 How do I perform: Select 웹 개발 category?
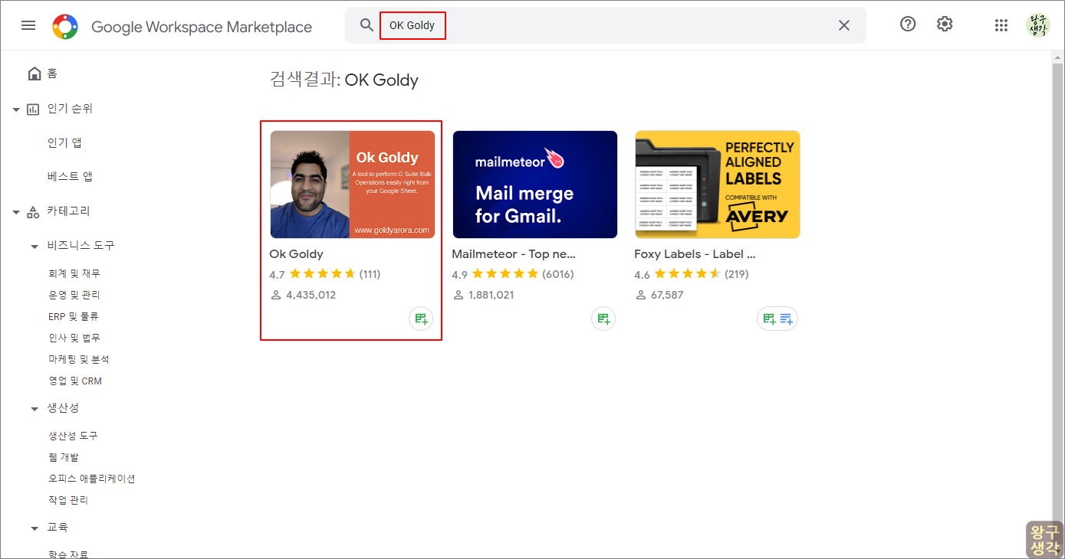[x=64, y=457]
